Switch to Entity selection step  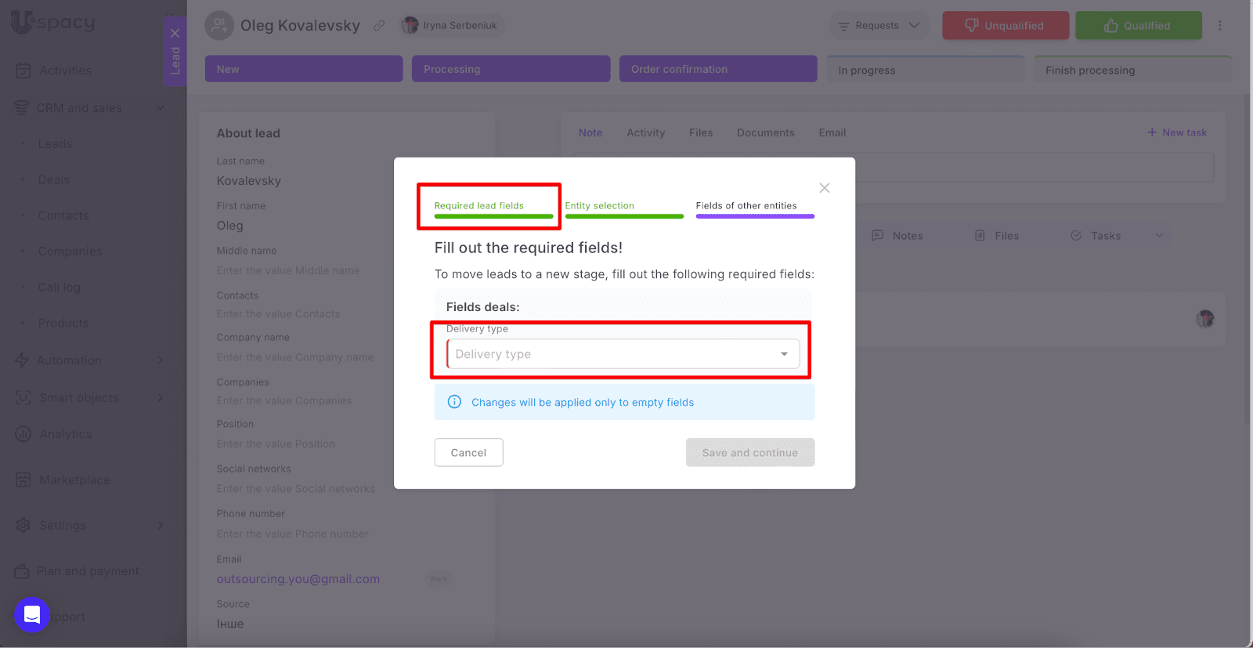click(623, 206)
